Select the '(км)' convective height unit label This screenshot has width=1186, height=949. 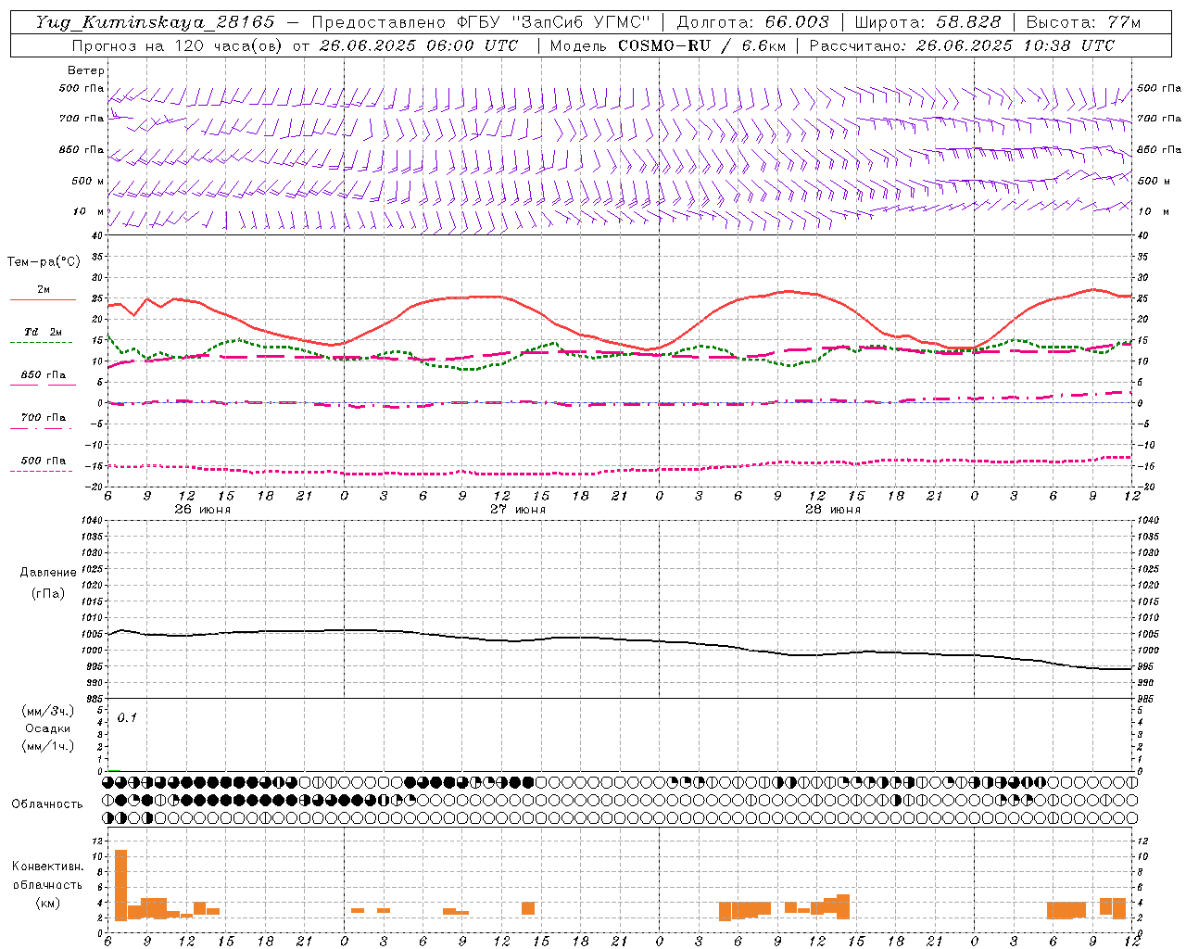(47, 903)
